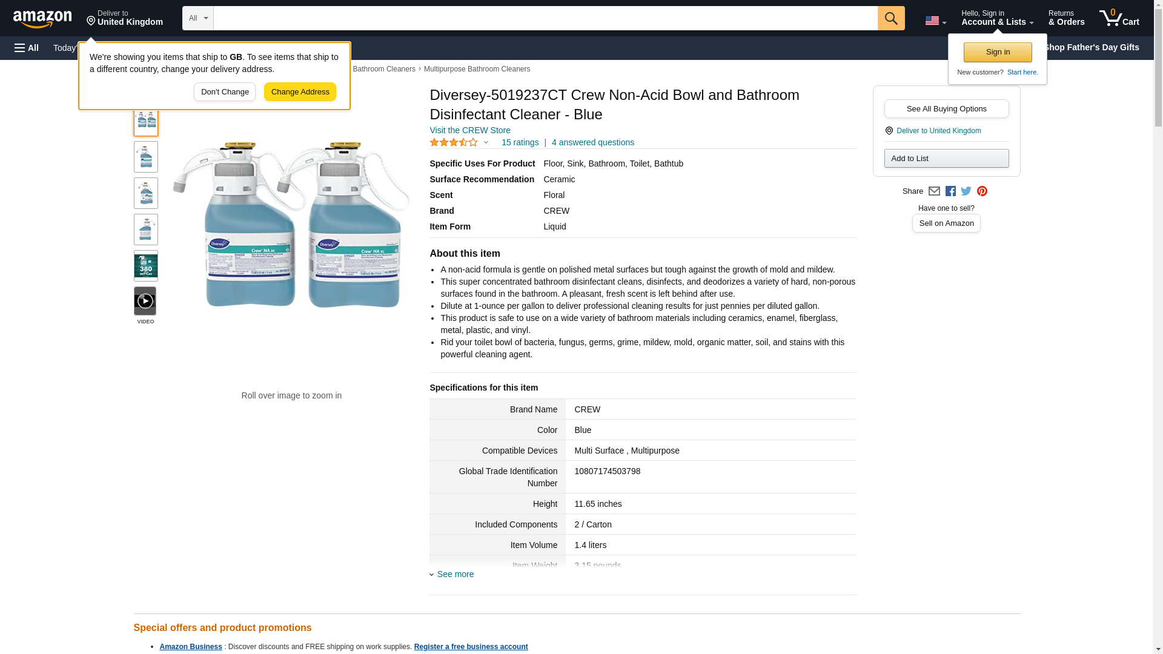Share on Pinterest icon

[x=982, y=191]
